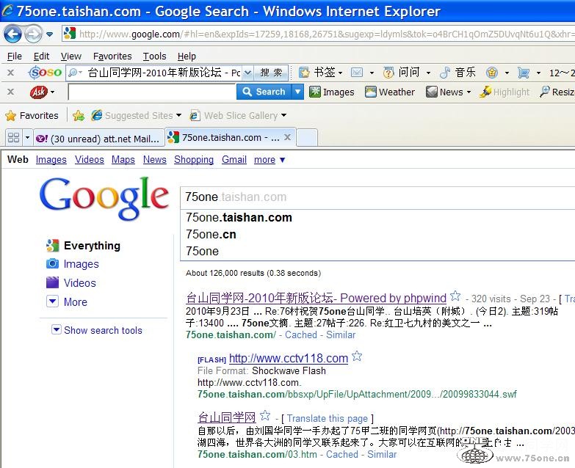Open the Shopping link
575x468 pixels.
click(x=194, y=160)
